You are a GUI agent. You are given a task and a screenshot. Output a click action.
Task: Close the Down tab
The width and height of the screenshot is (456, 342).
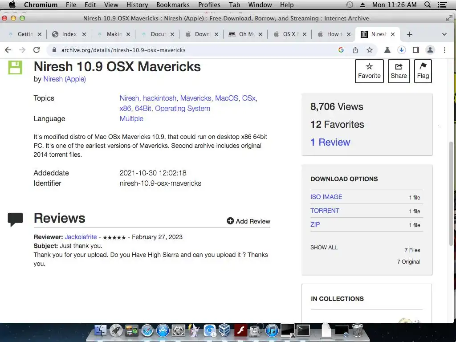(x=216, y=34)
